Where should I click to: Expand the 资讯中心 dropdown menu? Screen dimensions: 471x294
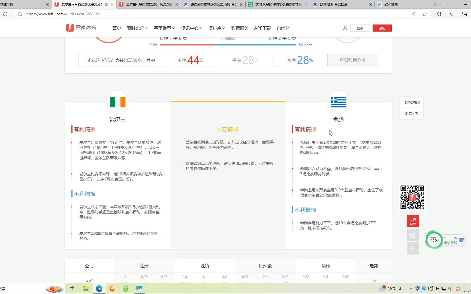pyautogui.click(x=191, y=28)
